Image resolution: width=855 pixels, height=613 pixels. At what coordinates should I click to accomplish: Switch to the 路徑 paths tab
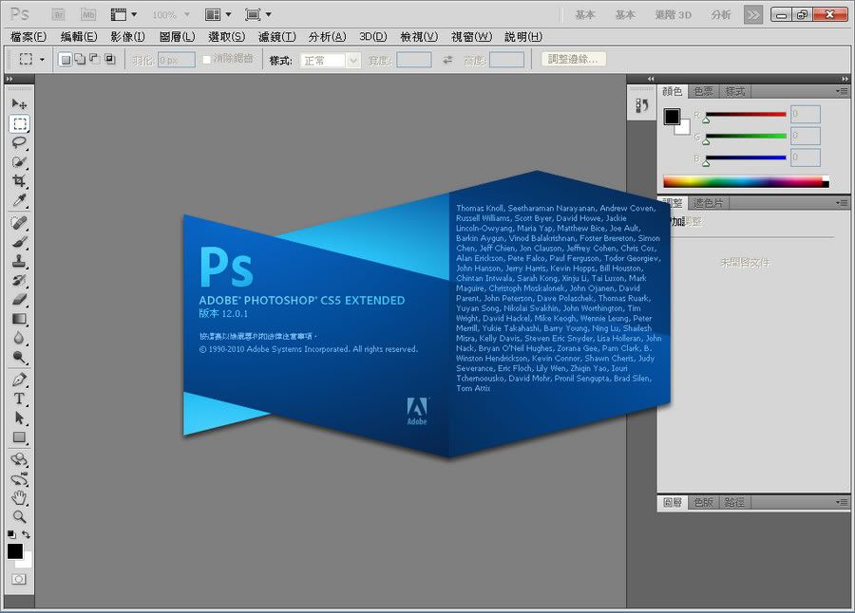pyautogui.click(x=734, y=502)
